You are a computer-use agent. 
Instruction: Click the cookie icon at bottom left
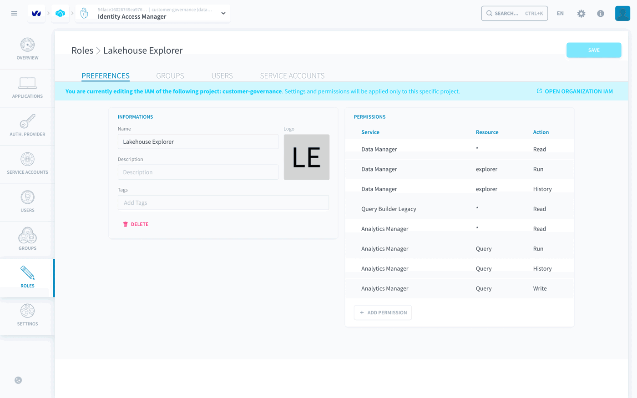pyautogui.click(x=18, y=380)
